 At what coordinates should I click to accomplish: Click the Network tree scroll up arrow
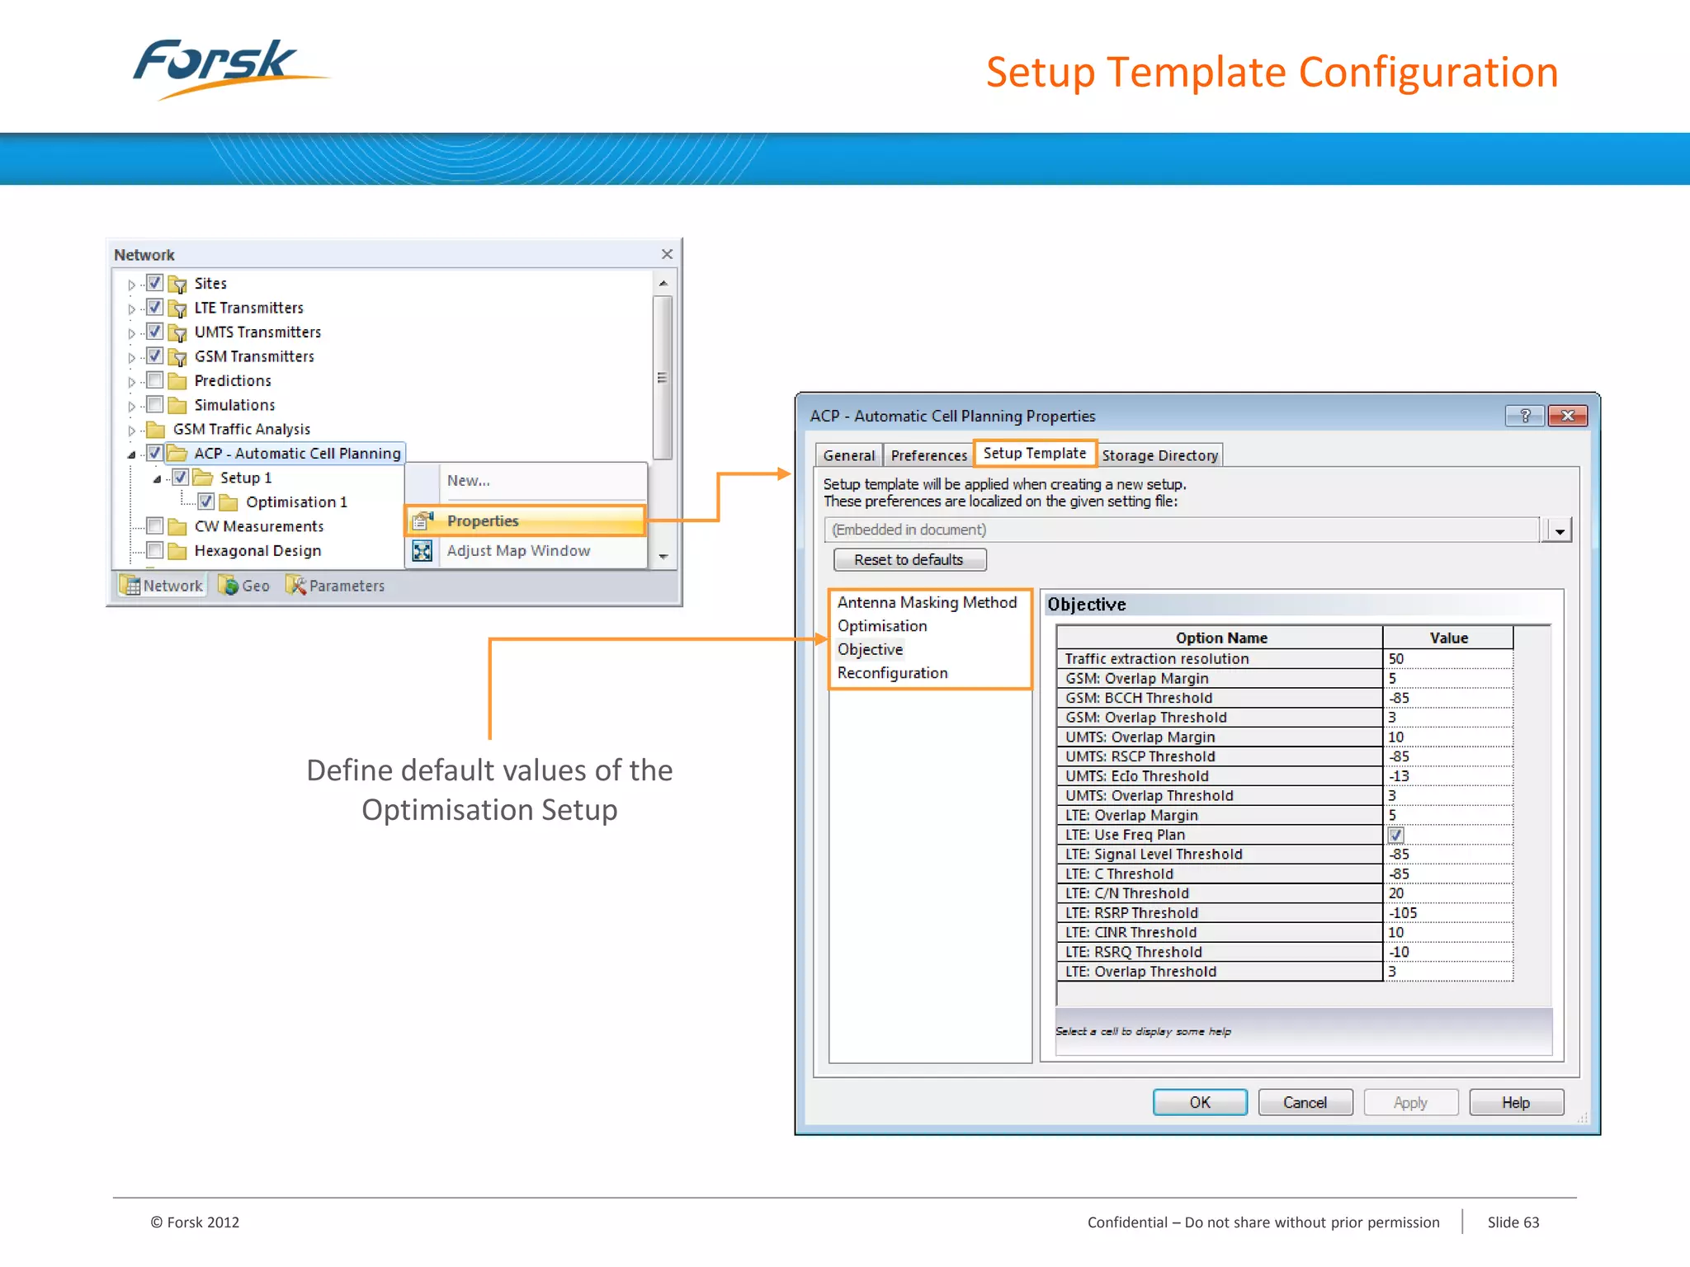[662, 283]
